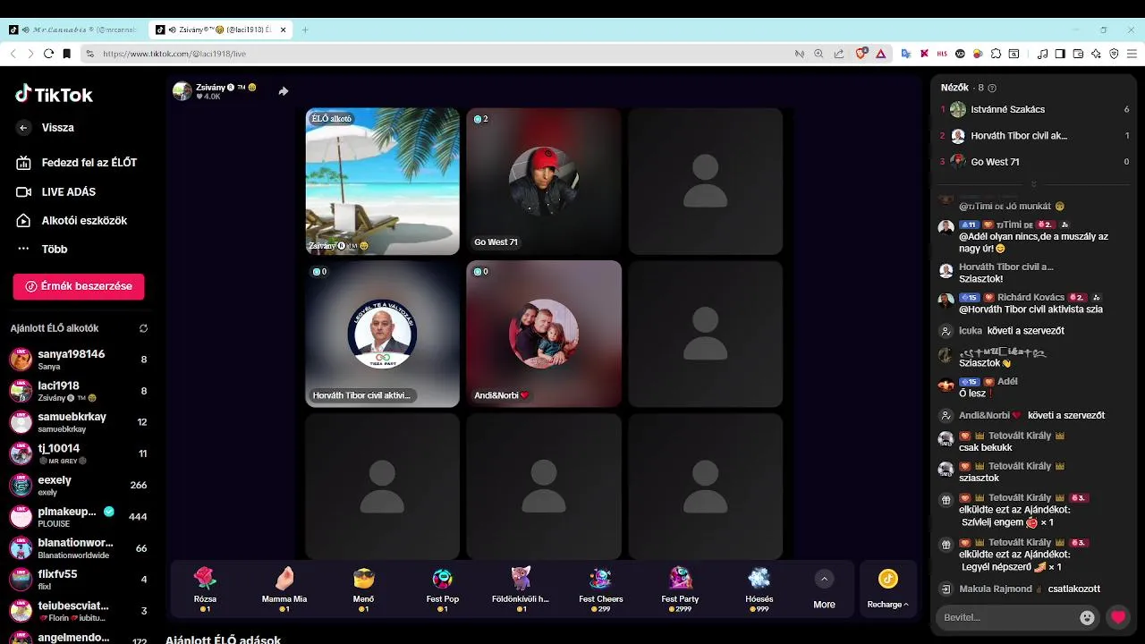This screenshot has height=644, width=1145.
Task: Open the browser hamburger menu
Action: pos(1131,54)
